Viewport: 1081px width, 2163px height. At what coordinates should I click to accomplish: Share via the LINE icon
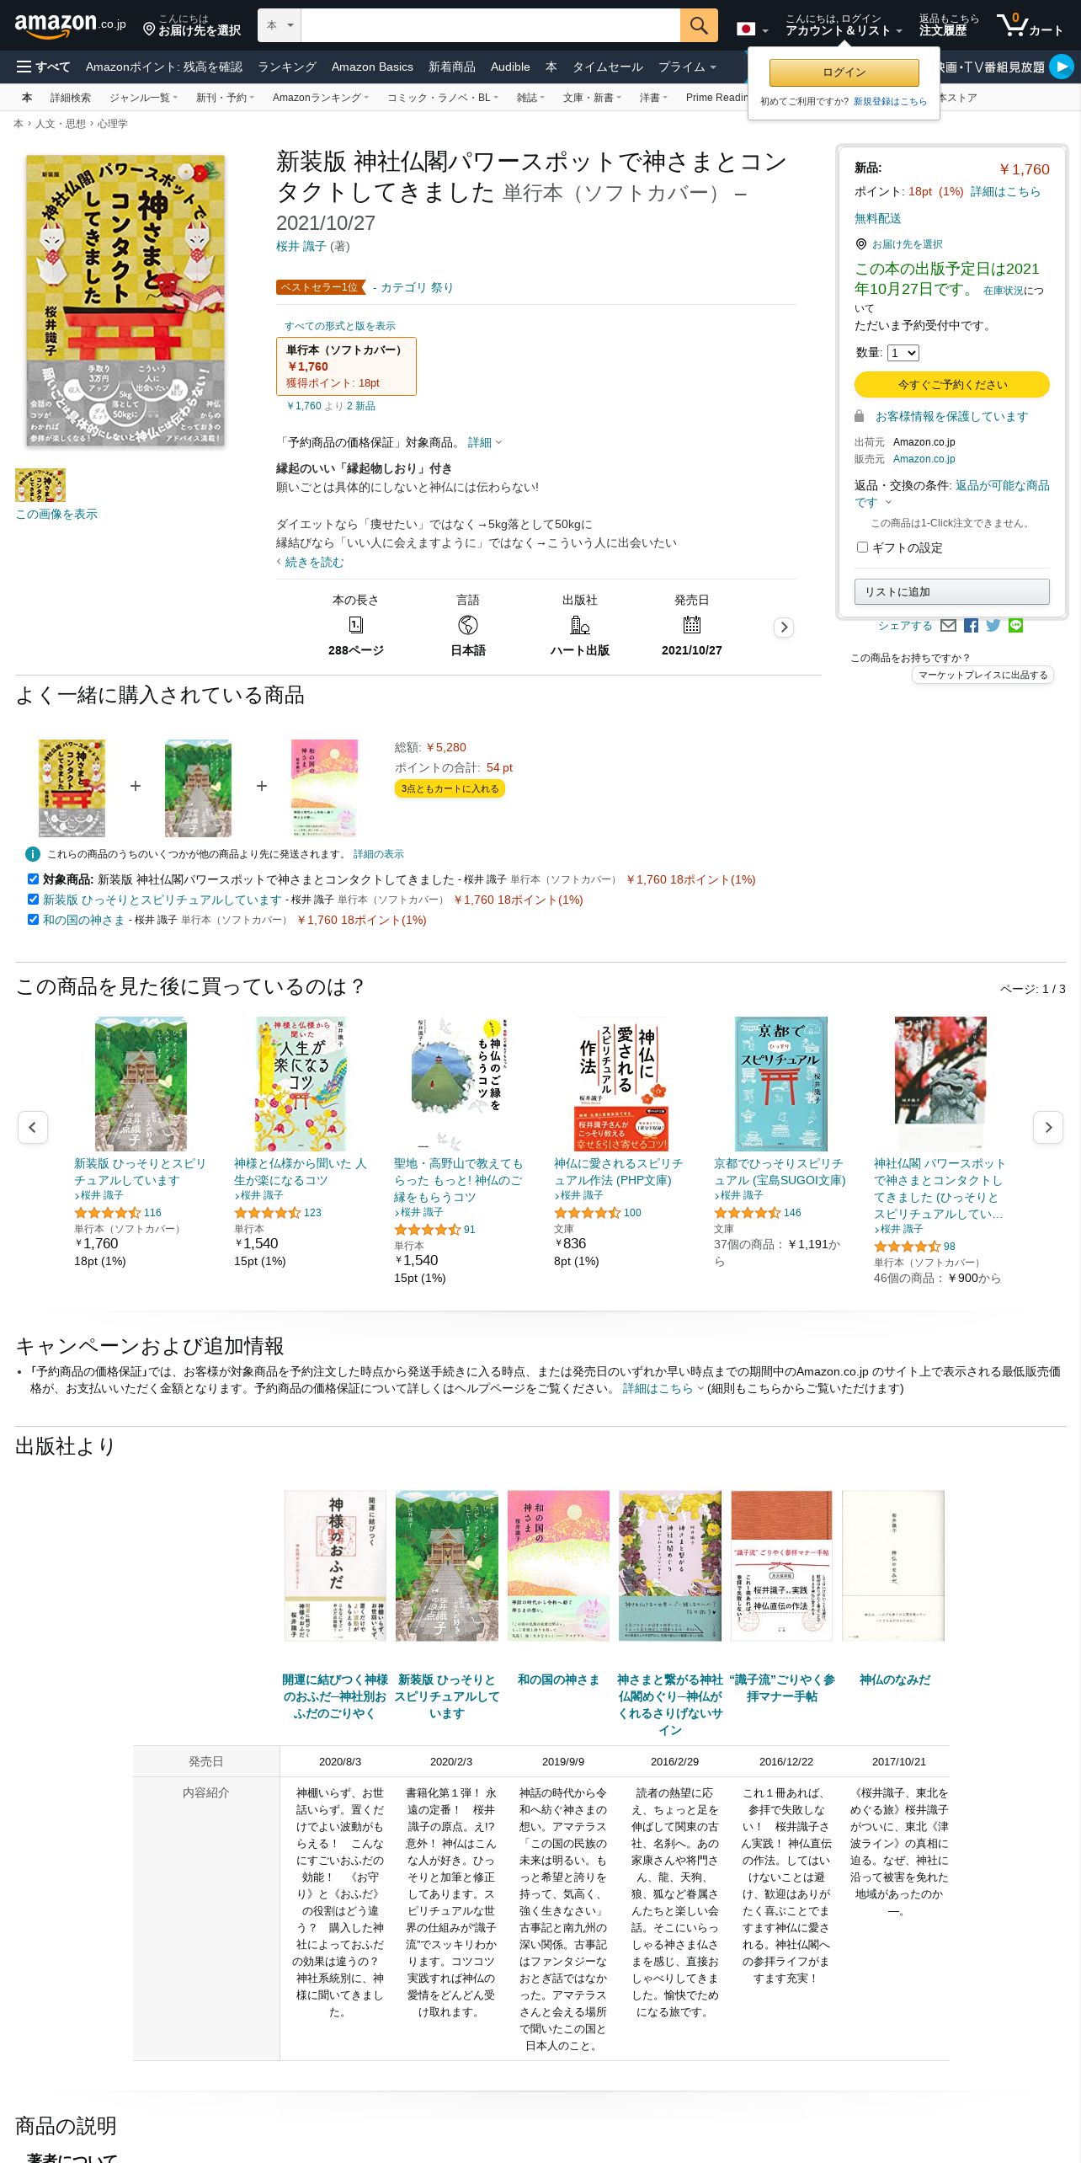pyautogui.click(x=1016, y=625)
